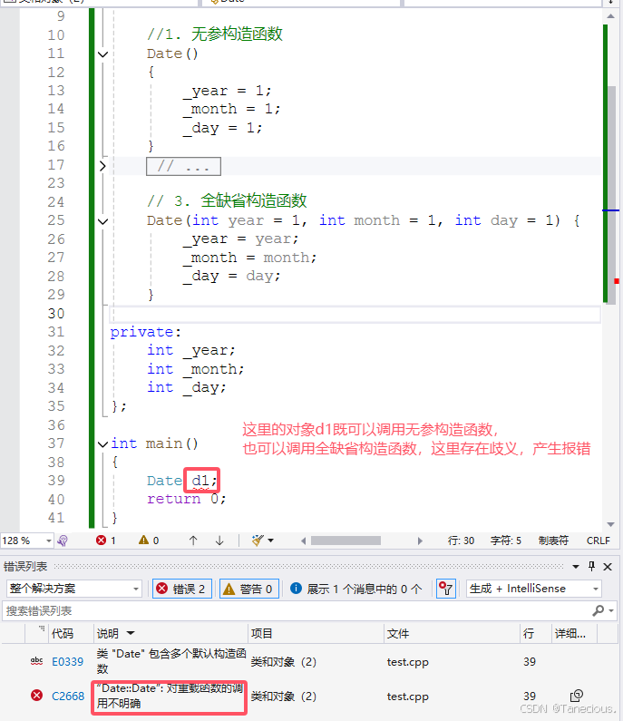Screen dimensions: 623x721
Task: Click the 字符: 5 column indicator
Action: pos(506,541)
